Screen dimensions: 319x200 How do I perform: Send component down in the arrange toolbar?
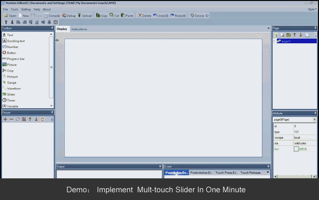[x=12, y=22]
